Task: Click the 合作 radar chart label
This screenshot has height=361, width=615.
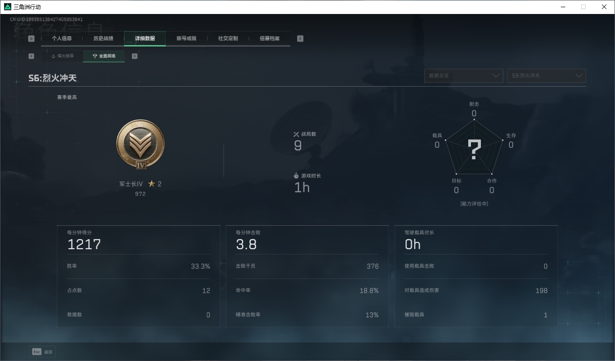Action: tap(492, 180)
